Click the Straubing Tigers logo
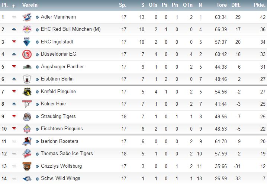The width and height of the screenshot is (267, 184). [x=27, y=116]
